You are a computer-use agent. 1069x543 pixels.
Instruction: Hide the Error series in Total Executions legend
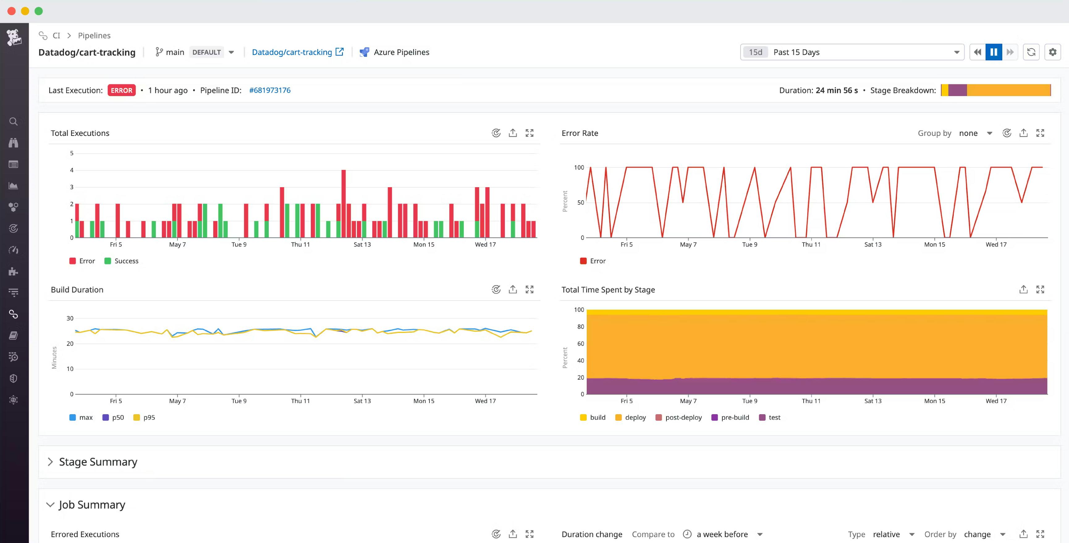(x=82, y=260)
